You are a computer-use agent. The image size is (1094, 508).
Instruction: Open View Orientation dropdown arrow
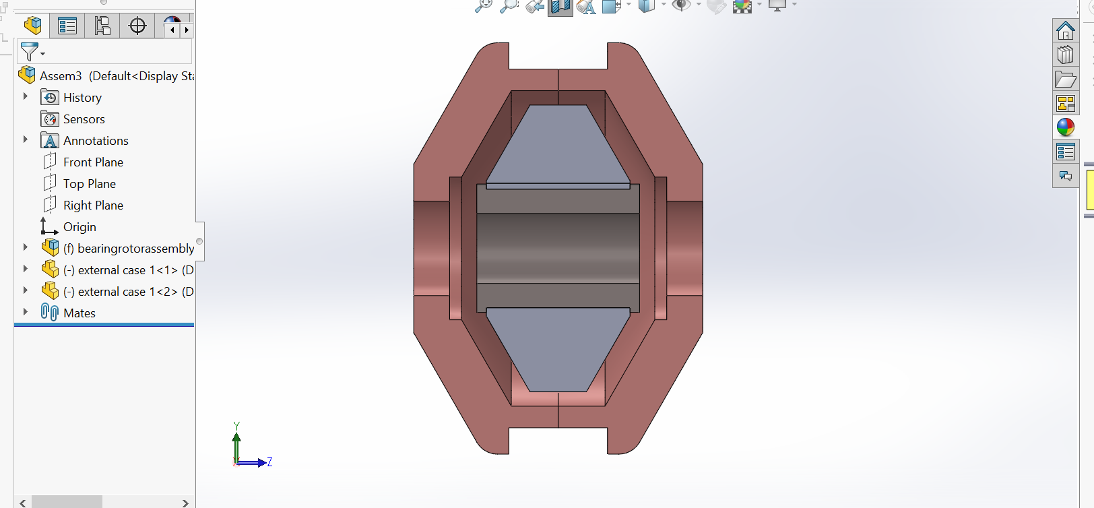(x=629, y=5)
